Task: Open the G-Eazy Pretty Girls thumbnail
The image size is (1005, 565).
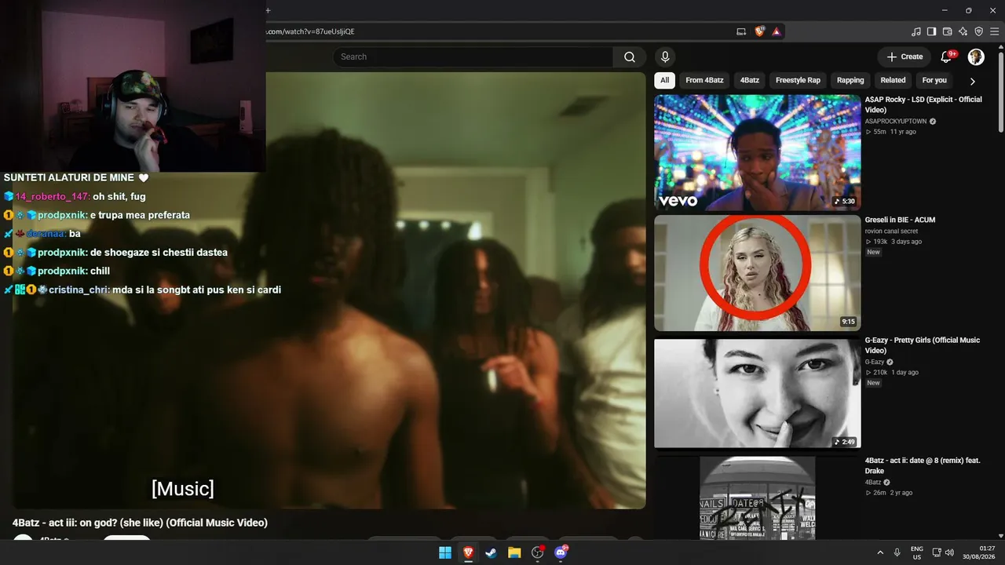Action: [758, 394]
